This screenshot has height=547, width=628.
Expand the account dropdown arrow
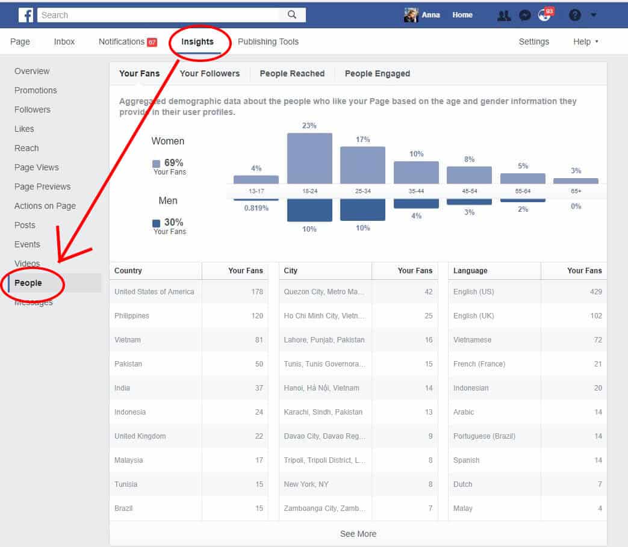[594, 15]
